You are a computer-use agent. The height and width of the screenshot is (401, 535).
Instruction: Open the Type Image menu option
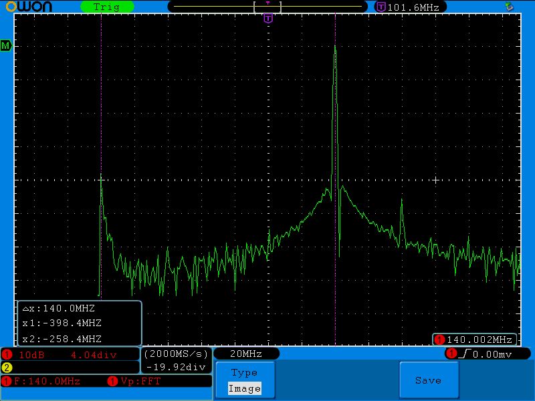tap(245, 380)
